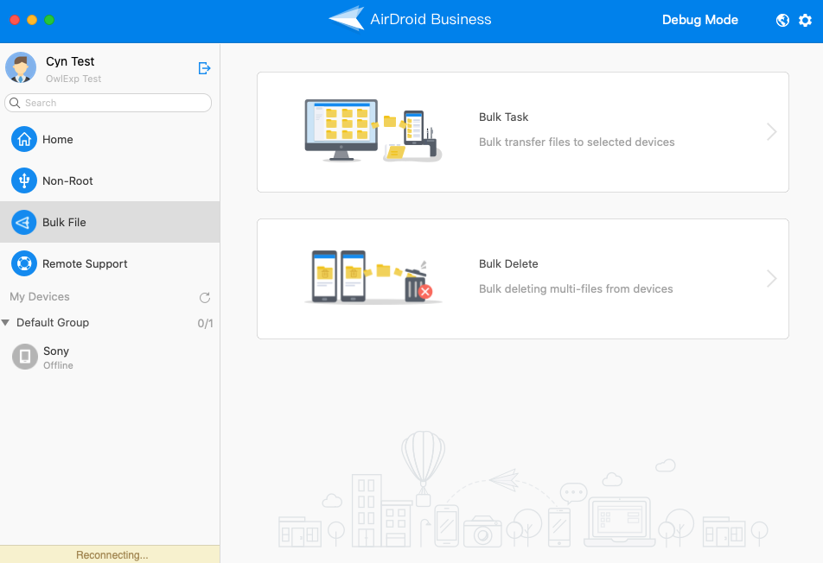Open the Bulk Task title
The width and height of the screenshot is (823, 563).
[x=503, y=117]
